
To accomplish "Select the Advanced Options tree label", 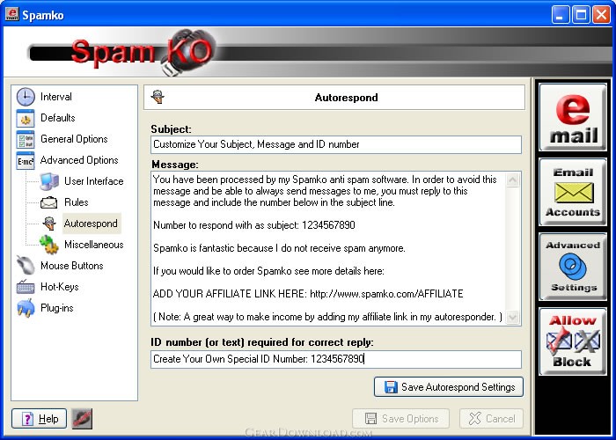I will [79, 160].
